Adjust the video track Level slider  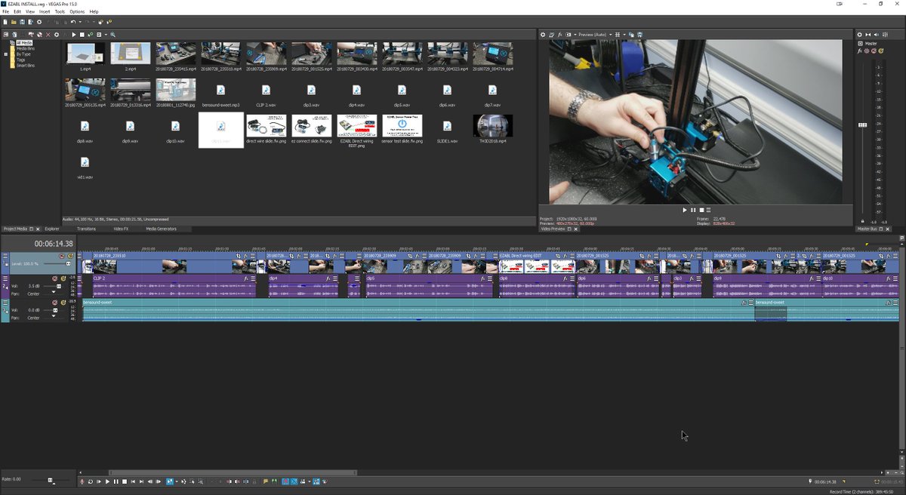coord(68,263)
